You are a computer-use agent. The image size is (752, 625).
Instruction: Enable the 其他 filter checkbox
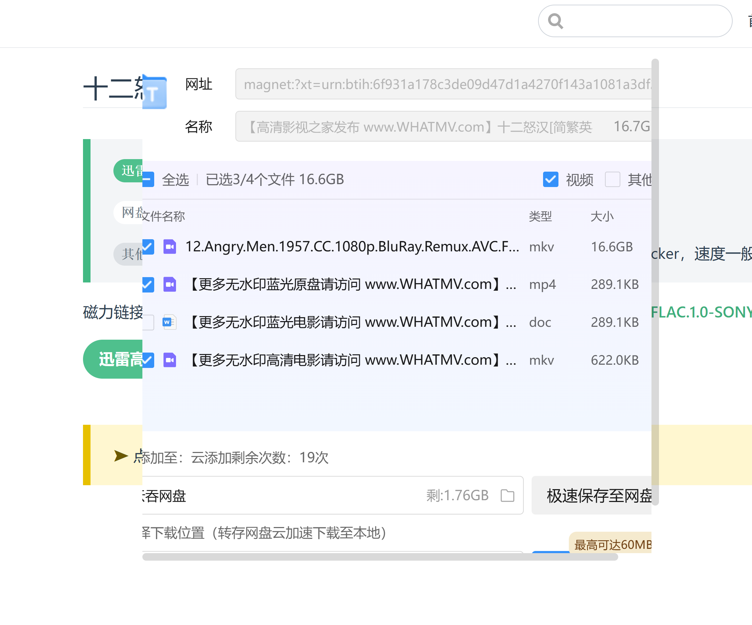click(x=612, y=179)
